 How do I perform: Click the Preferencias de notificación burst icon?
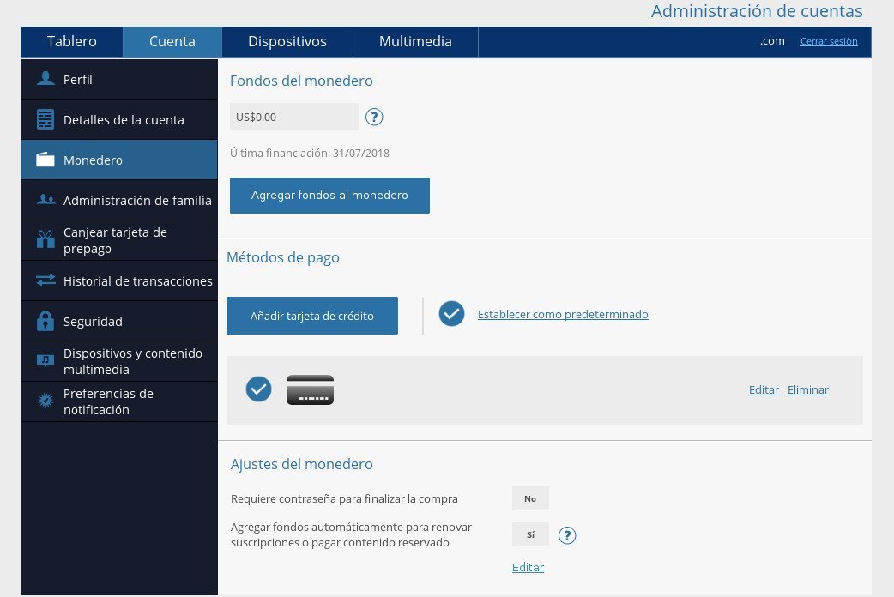(45, 401)
